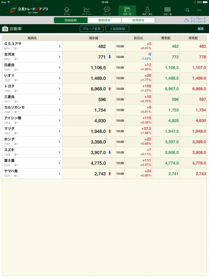
Task: Open the order list (注文一覧) grid icon
Action: tap(167, 11)
